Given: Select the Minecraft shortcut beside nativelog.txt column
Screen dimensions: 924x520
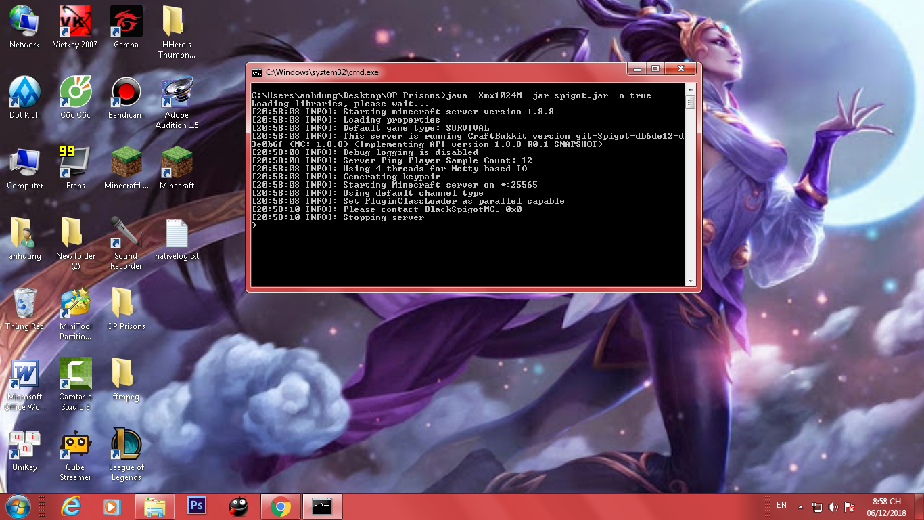Looking at the screenshot, I should pyautogui.click(x=177, y=168).
